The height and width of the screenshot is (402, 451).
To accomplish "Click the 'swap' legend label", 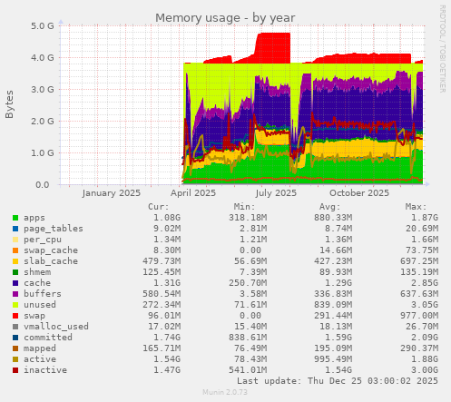I will 34,316.
